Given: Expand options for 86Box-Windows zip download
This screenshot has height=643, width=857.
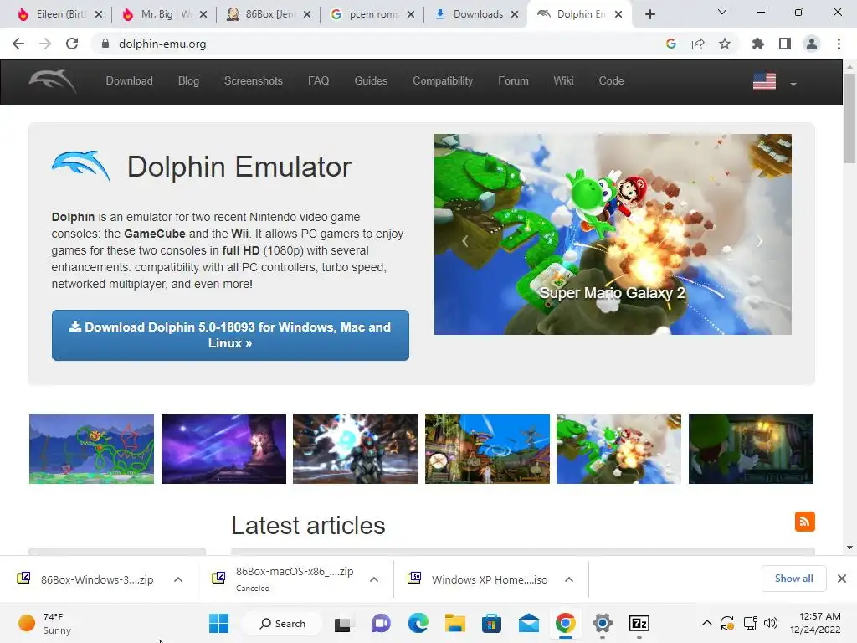Looking at the screenshot, I should coord(178,579).
